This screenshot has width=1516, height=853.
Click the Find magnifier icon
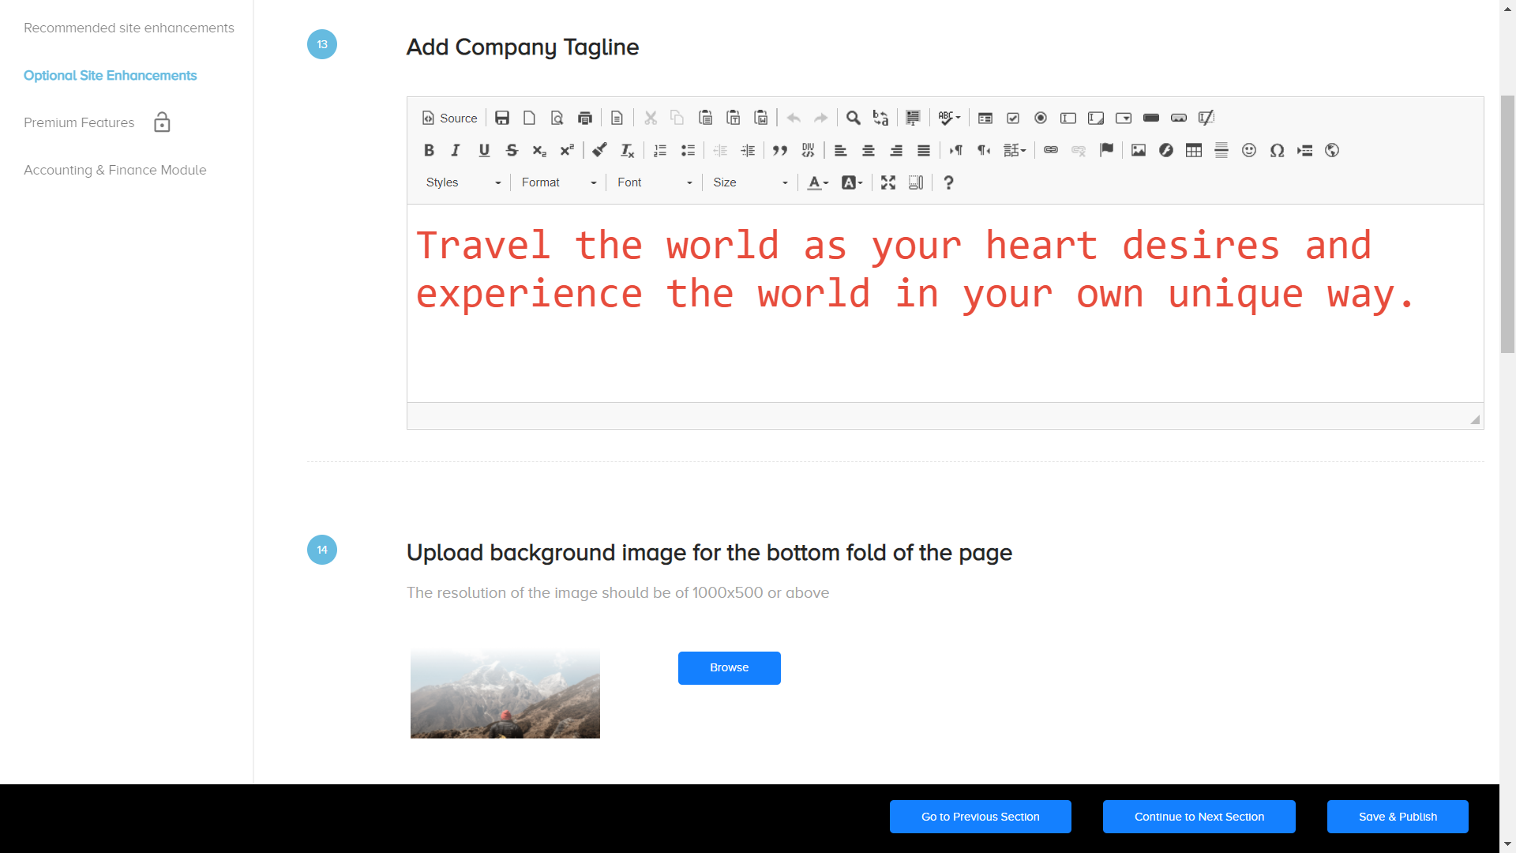[853, 118]
